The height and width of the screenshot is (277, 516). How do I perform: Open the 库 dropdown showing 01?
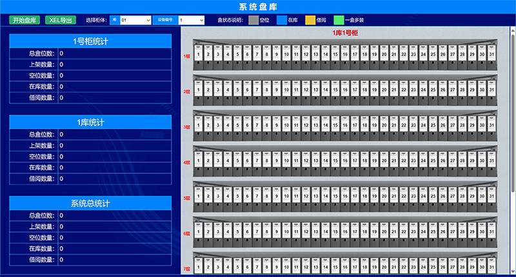click(x=137, y=20)
